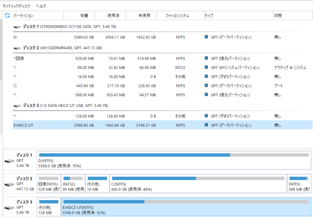Click the ディスク 1 drive icon in list
This screenshot has width=313, height=218.
[x=17, y=27]
